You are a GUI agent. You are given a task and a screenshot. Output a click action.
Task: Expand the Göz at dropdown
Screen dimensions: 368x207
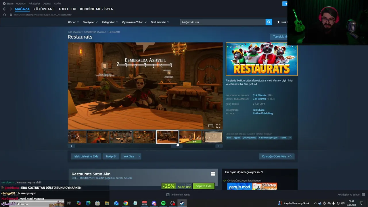coord(73,22)
